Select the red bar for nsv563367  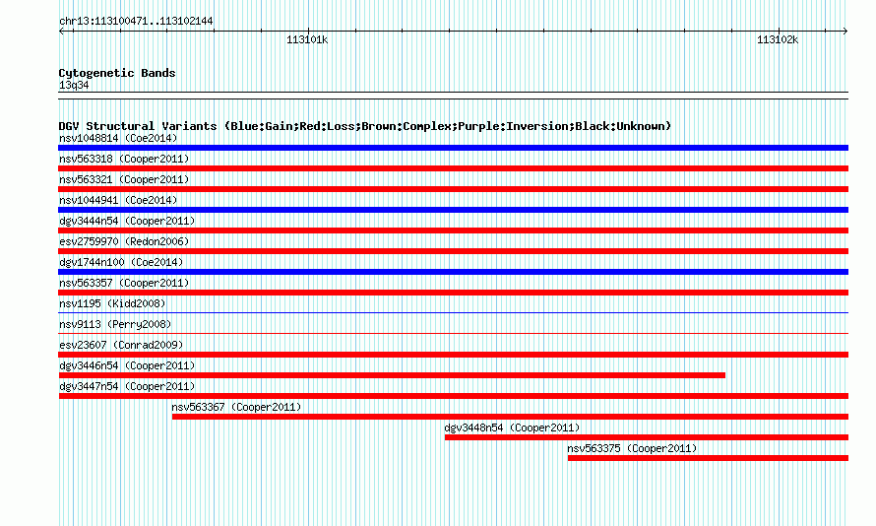tap(510, 417)
